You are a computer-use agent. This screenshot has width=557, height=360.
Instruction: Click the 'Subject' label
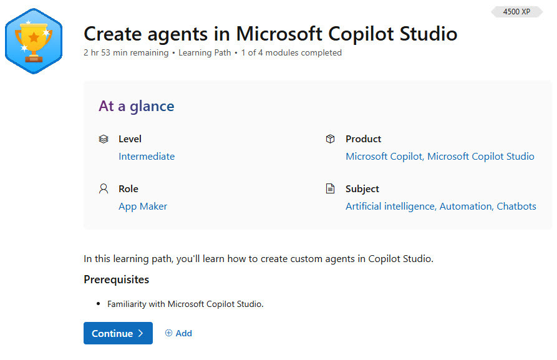362,188
